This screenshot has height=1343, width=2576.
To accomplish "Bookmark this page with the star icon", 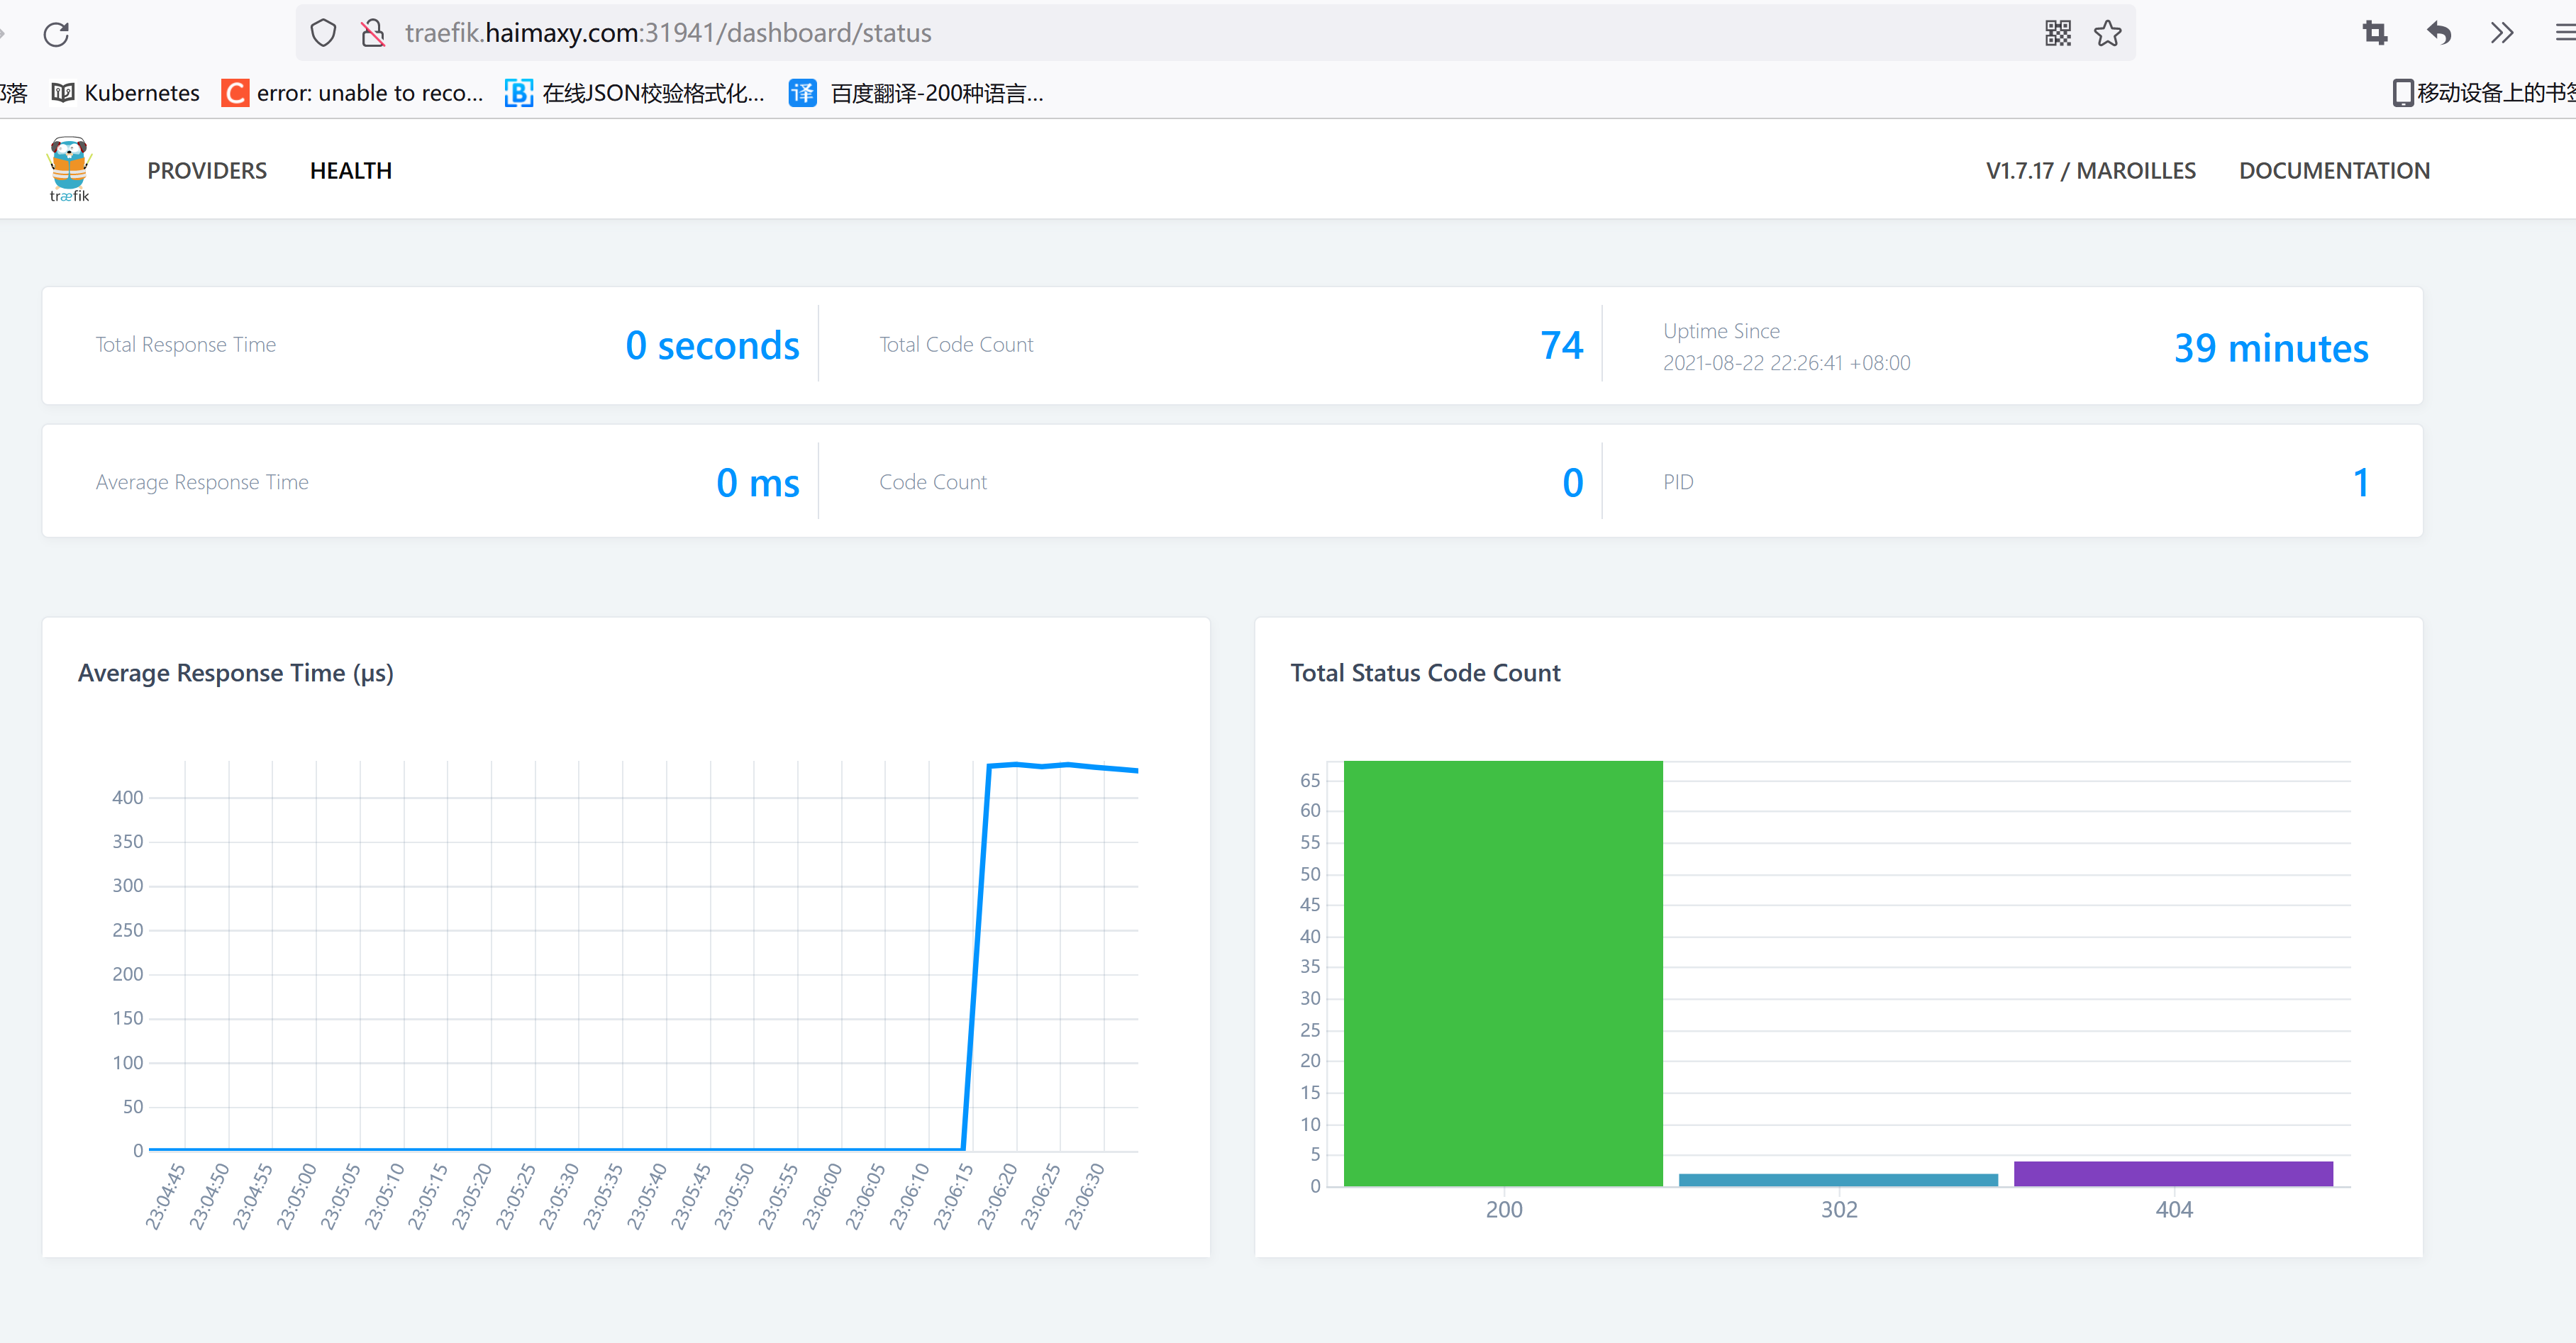I will [x=2108, y=33].
